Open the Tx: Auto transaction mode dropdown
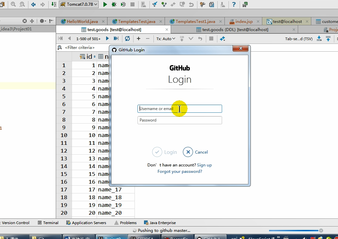338x239 pixels. click(166, 39)
